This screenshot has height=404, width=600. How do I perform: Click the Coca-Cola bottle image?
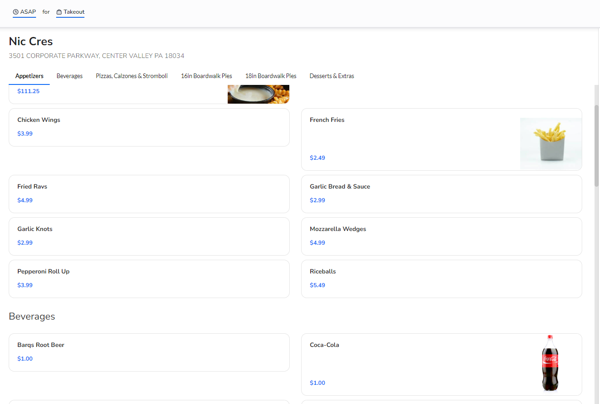pyautogui.click(x=550, y=363)
